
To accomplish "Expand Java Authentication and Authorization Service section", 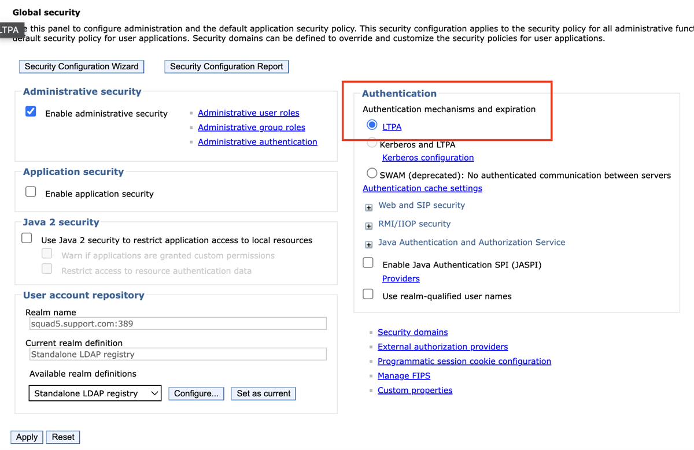I will [368, 244].
